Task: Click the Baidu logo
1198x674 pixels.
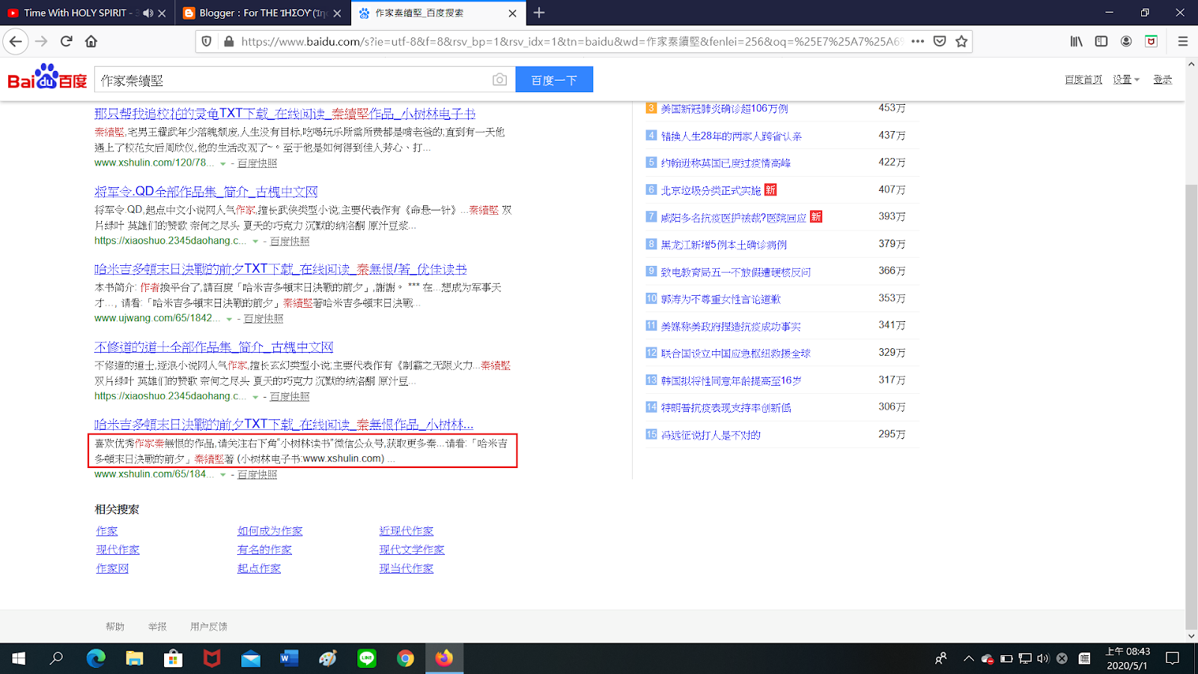Action: point(47,76)
